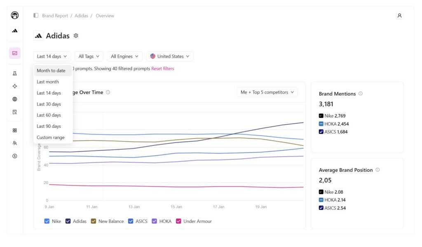Toggle the sidebar panel icon beside Brand Report

point(36,16)
